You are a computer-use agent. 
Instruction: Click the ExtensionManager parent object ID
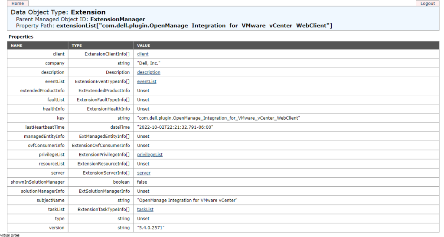118,19
